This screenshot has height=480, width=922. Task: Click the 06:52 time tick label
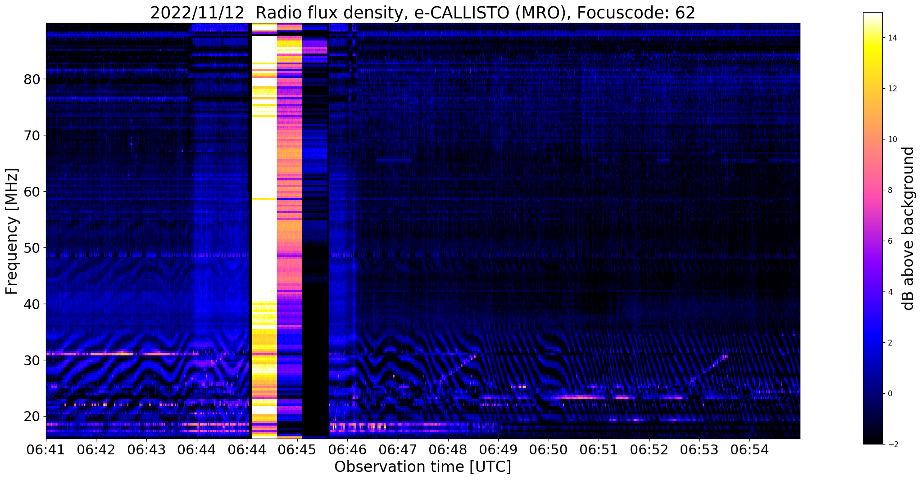pos(649,449)
